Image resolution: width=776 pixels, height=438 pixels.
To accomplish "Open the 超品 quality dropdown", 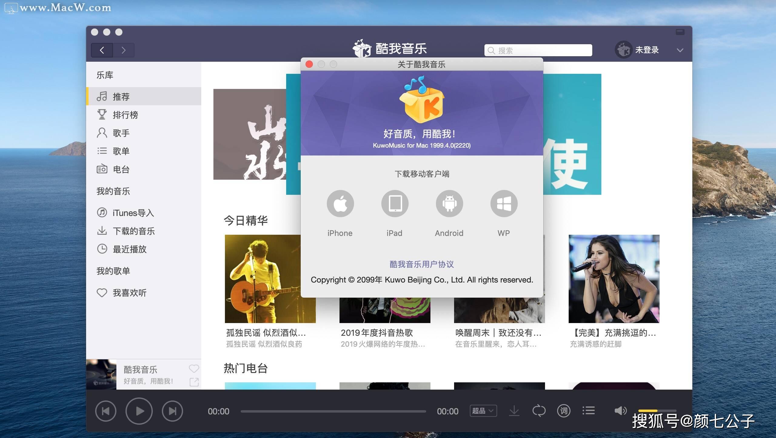I will click(483, 411).
